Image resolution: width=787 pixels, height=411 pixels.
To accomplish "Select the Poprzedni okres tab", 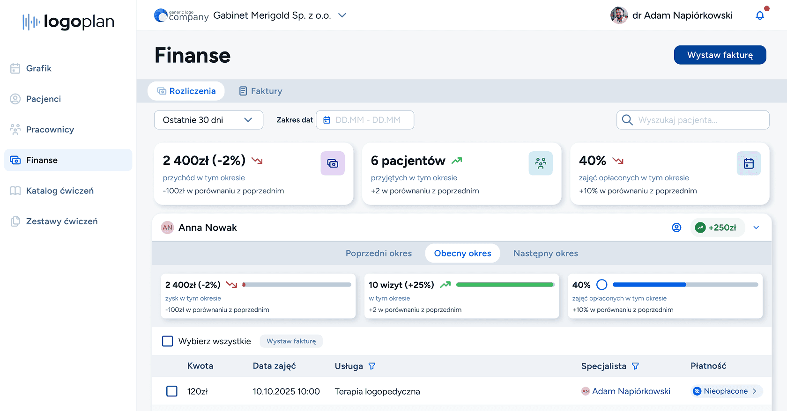I will 379,253.
